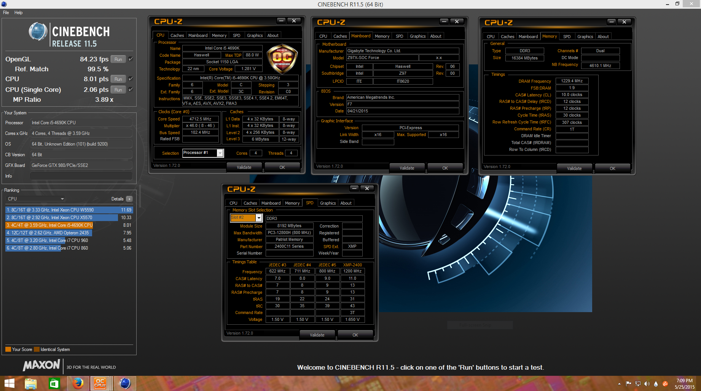Open Firefox from the taskbar
Screen dimensions: 701x391
click(x=78, y=383)
